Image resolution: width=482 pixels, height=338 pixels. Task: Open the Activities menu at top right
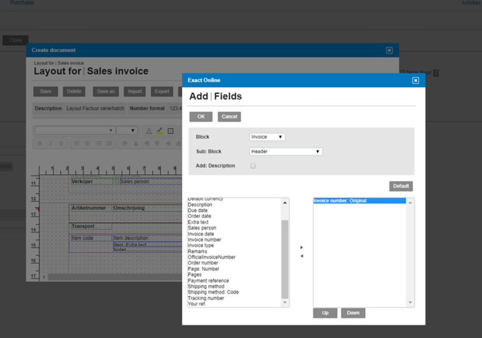pos(471,2)
